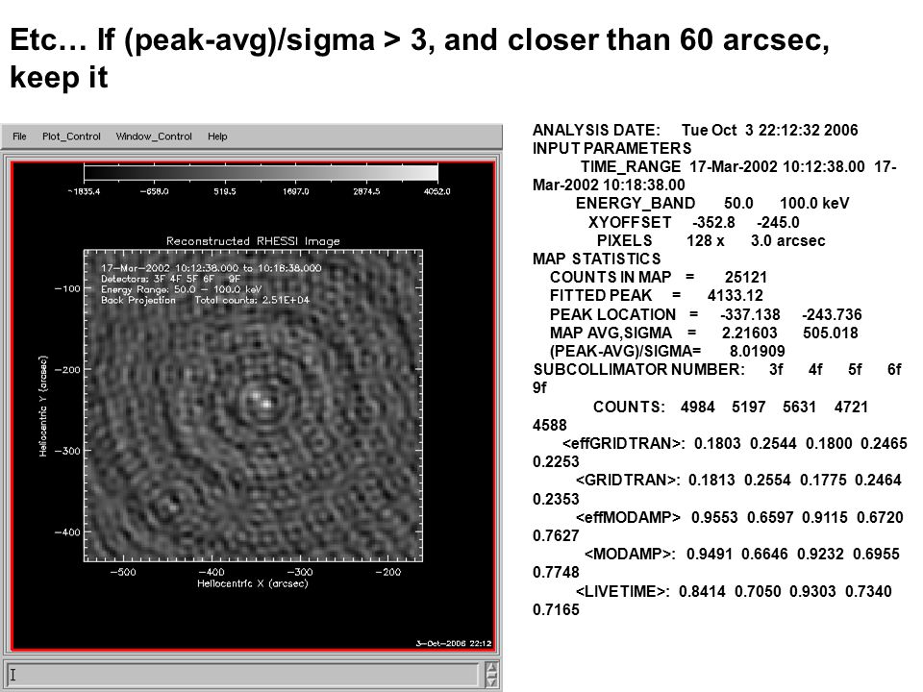The image size is (923, 692).
Task: Click the 'MAP AVG,SIGMA' line
Action: pyautogui.click(x=704, y=333)
